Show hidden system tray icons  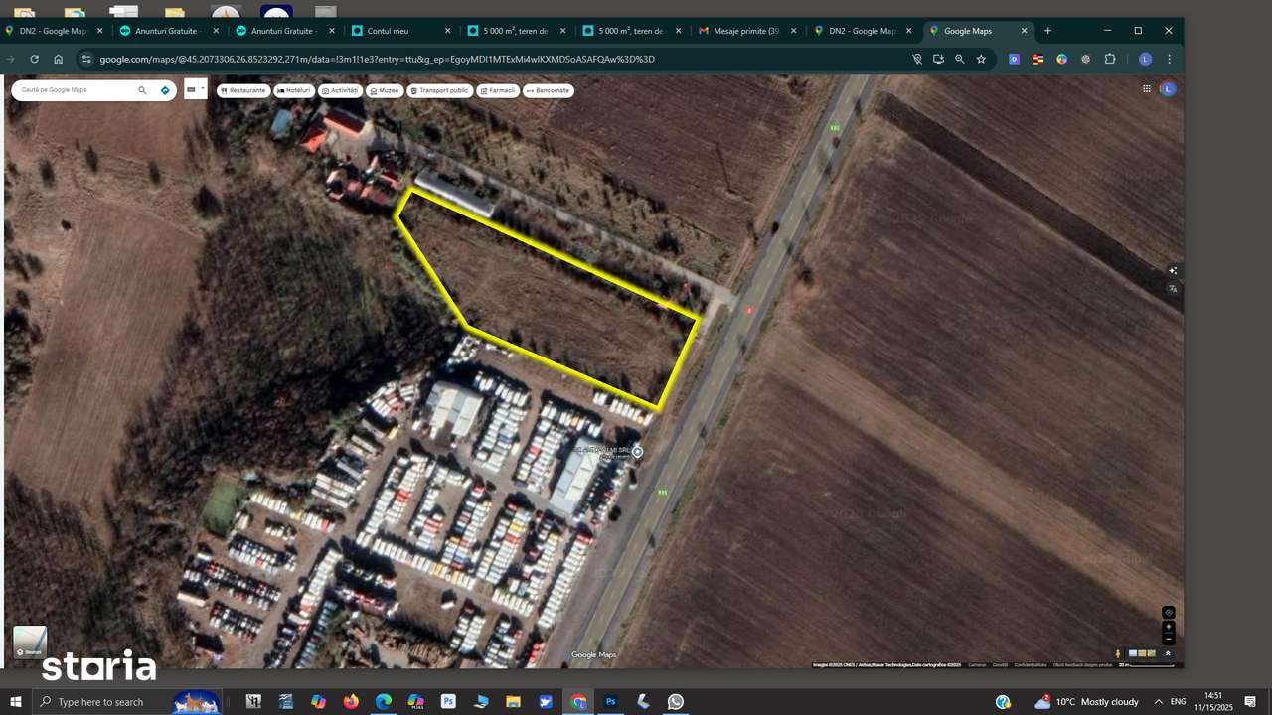coord(1158,702)
